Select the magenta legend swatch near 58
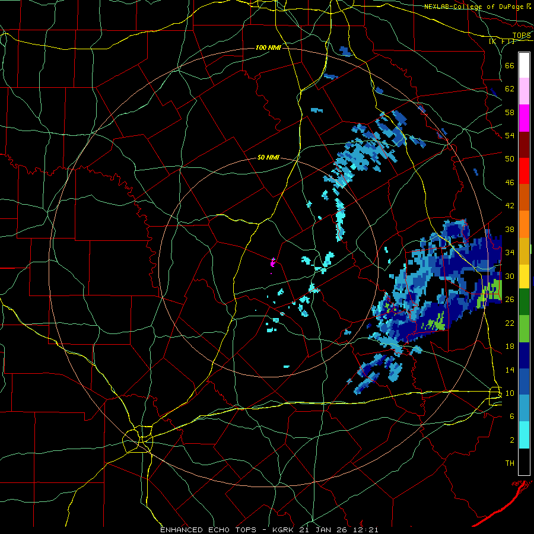The width and height of the screenshot is (534, 534). click(524, 118)
